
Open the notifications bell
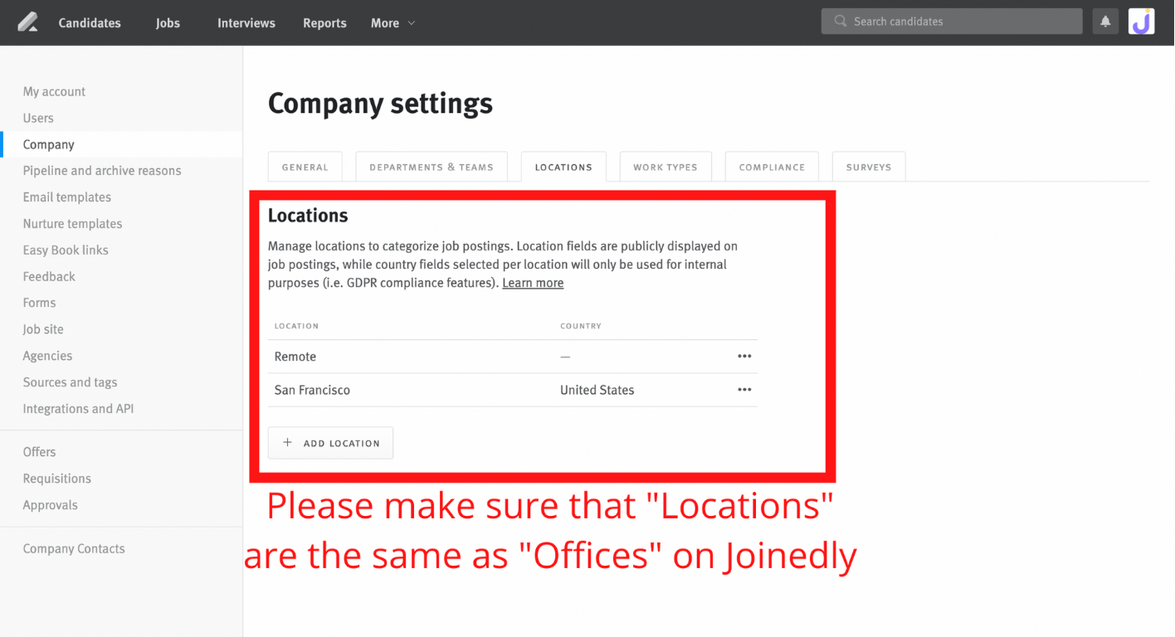(x=1104, y=22)
